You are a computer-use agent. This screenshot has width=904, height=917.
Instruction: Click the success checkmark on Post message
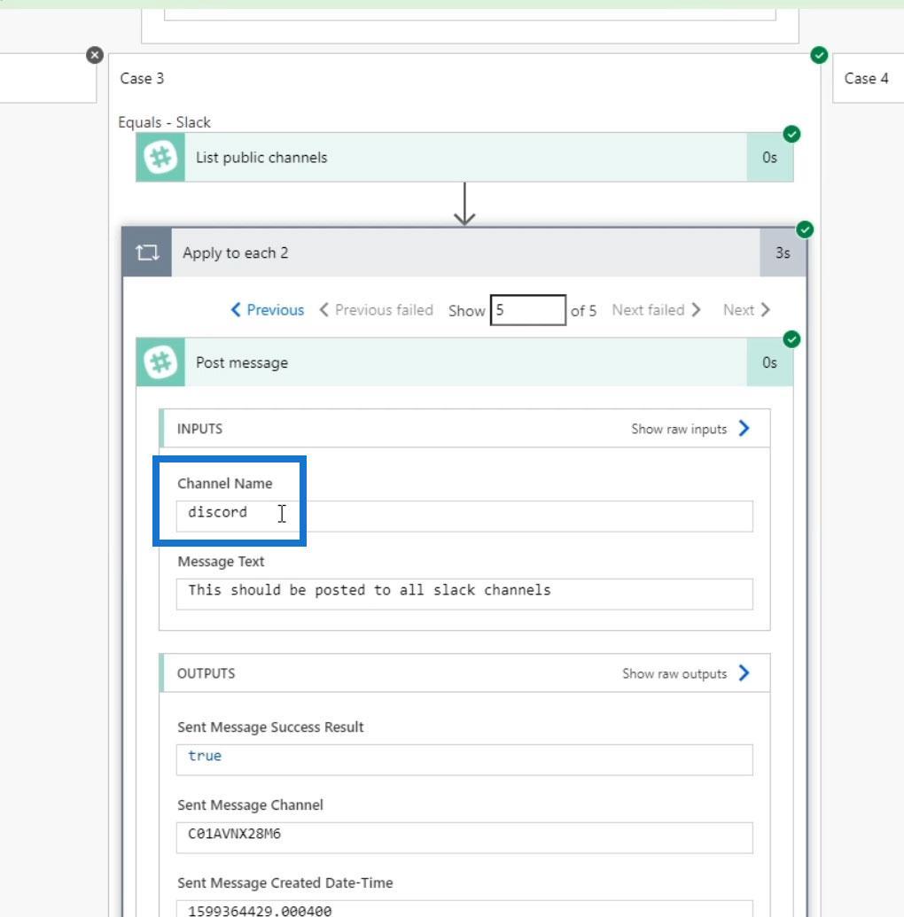(x=791, y=339)
